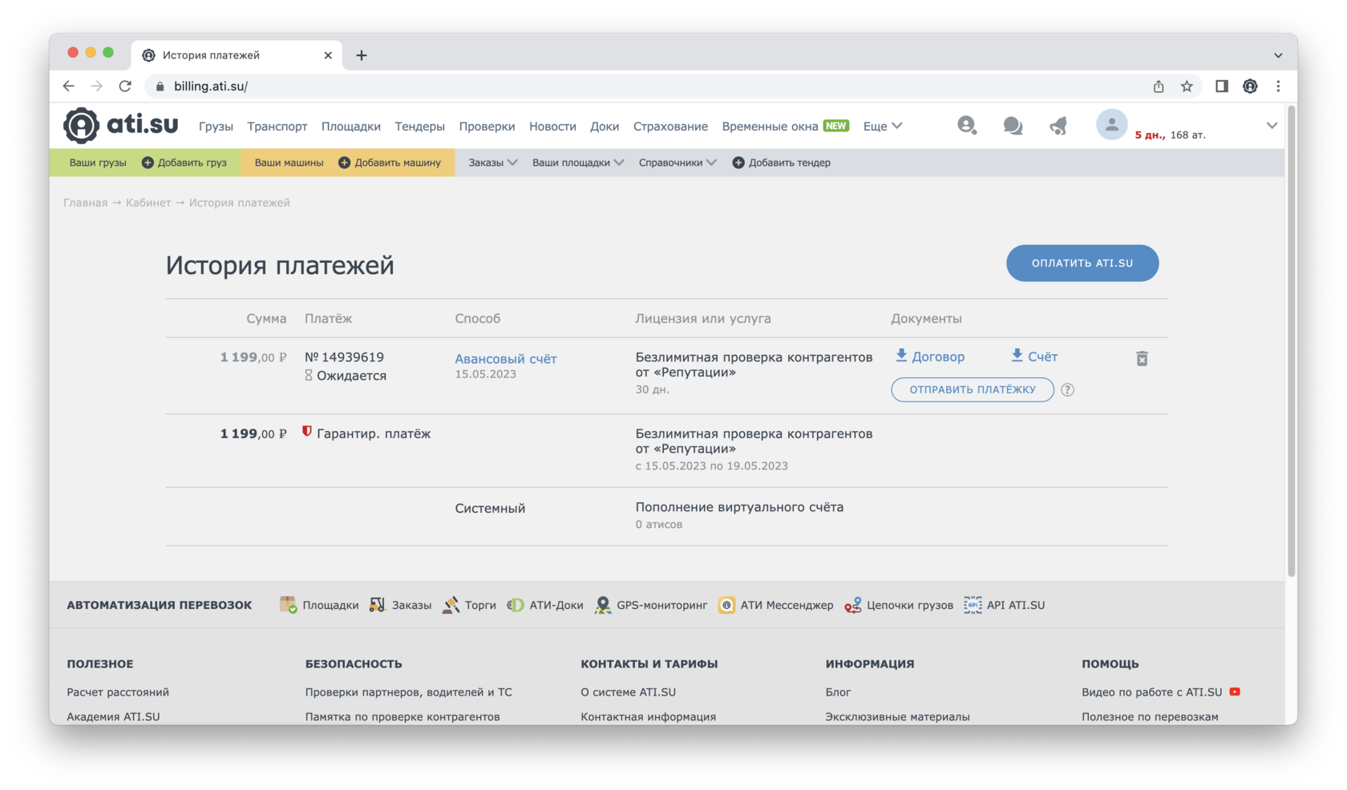Reload the page
Screen dimensions: 1347x790
point(125,86)
